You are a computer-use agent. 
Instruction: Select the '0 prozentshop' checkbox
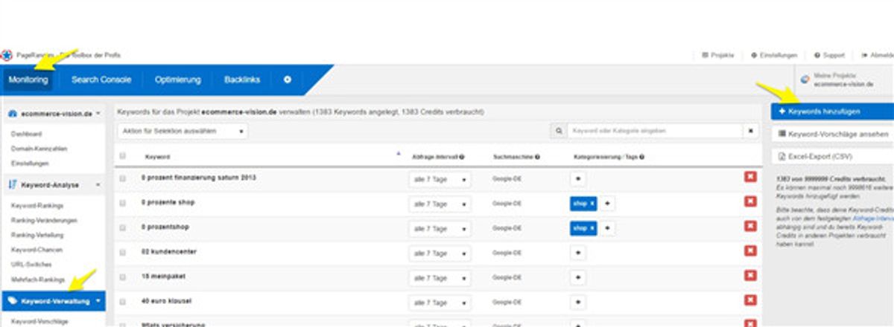[123, 227]
